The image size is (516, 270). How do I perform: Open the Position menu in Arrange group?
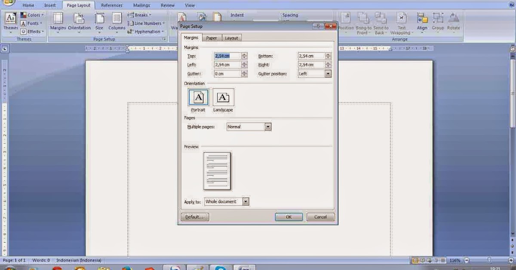(x=346, y=22)
